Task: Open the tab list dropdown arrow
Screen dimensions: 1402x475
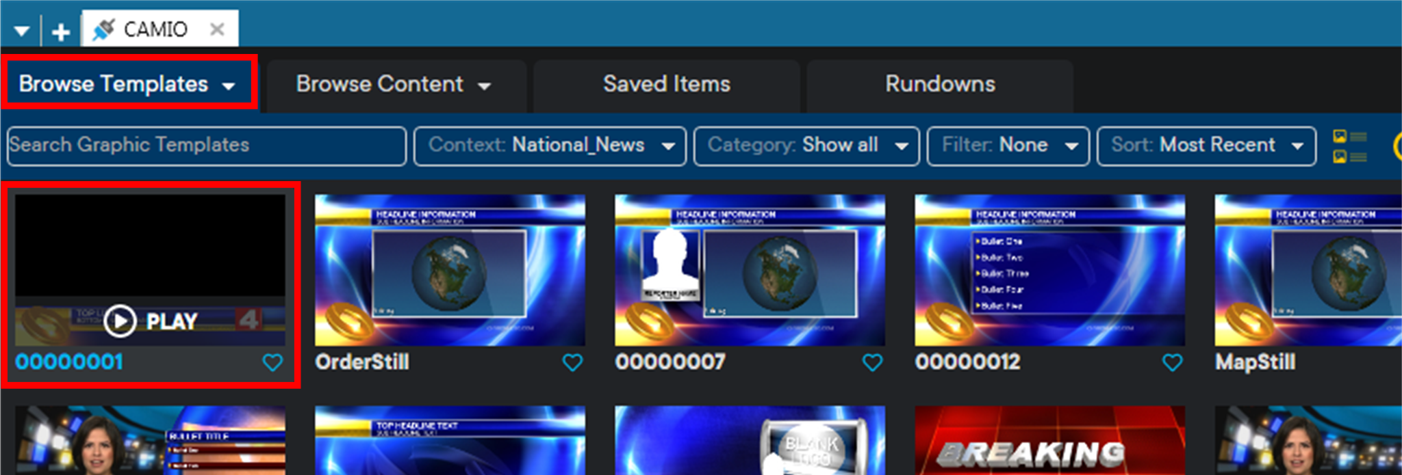Action: 22,31
